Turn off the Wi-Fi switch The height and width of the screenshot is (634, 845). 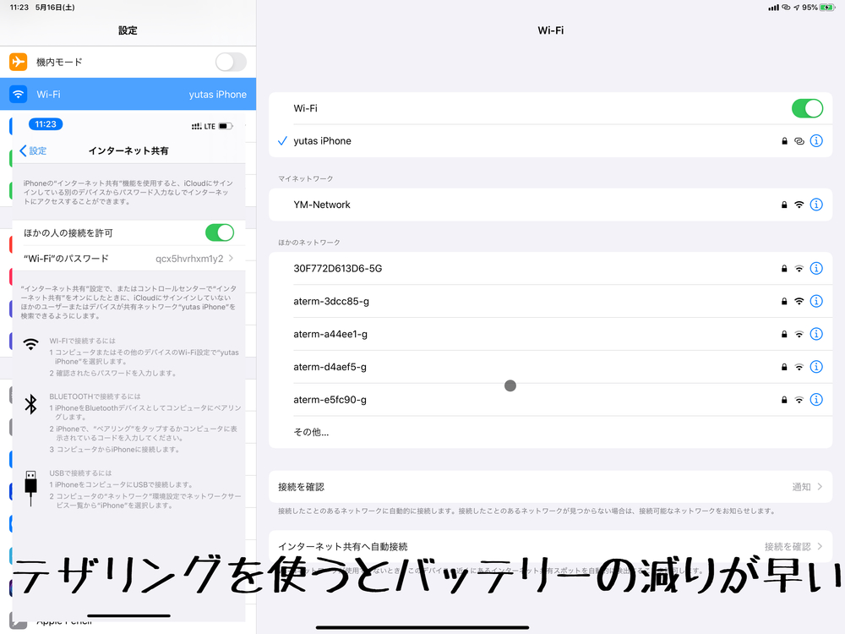(x=807, y=108)
